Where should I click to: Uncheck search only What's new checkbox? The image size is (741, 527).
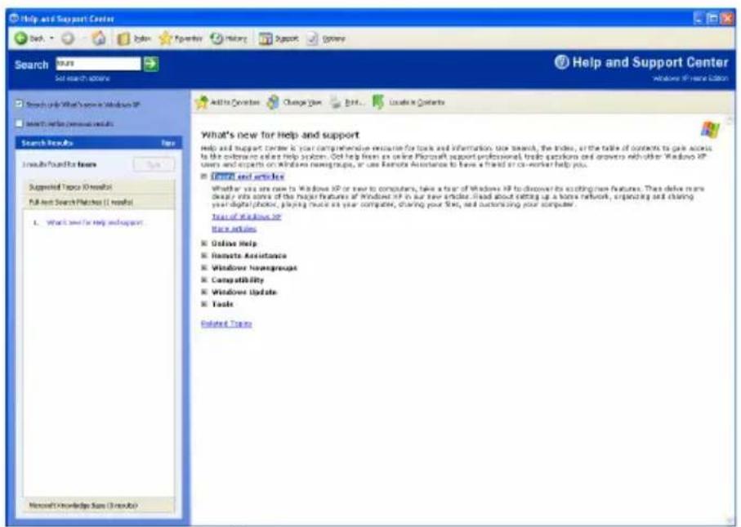20,104
